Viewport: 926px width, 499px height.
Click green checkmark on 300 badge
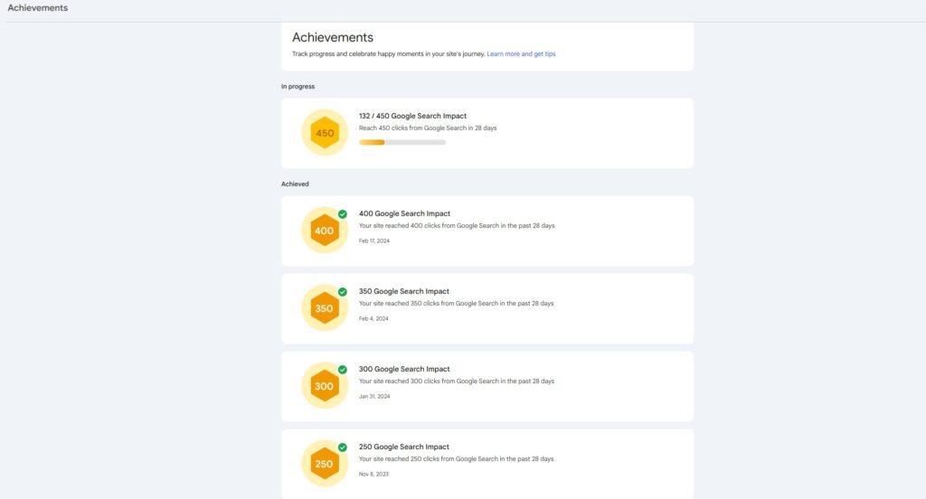[x=343, y=370]
